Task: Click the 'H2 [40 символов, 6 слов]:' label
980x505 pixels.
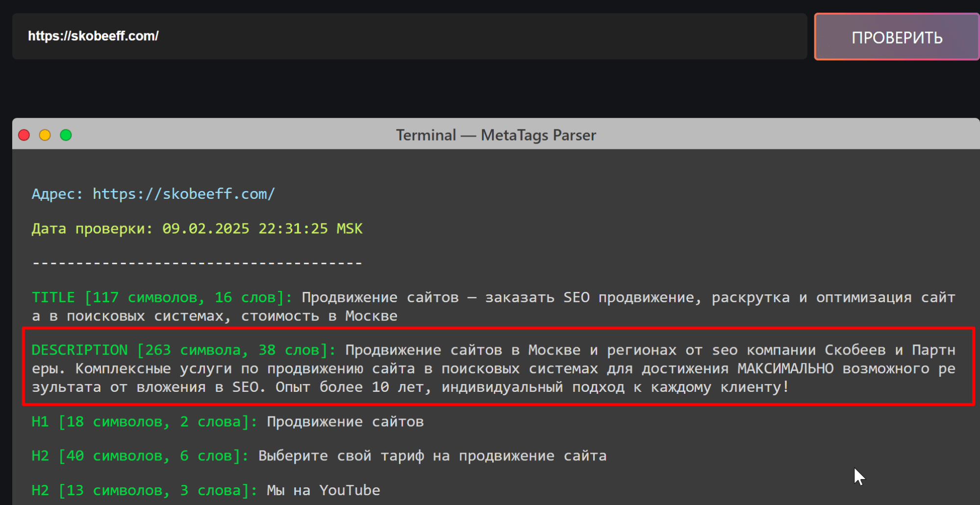Action: (x=140, y=456)
